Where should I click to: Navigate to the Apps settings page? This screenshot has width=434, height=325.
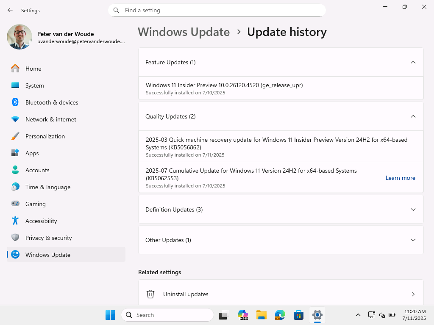[x=32, y=153]
